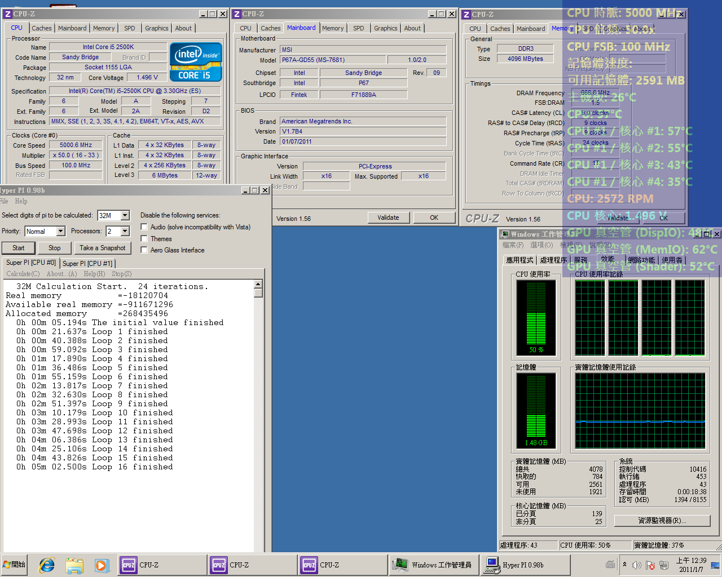The width and height of the screenshot is (722, 577).
Task: Open About tab in CPU-Z CPU window
Action: tap(183, 28)
